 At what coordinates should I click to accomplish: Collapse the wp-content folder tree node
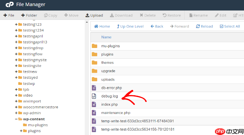tap(16, 119)
